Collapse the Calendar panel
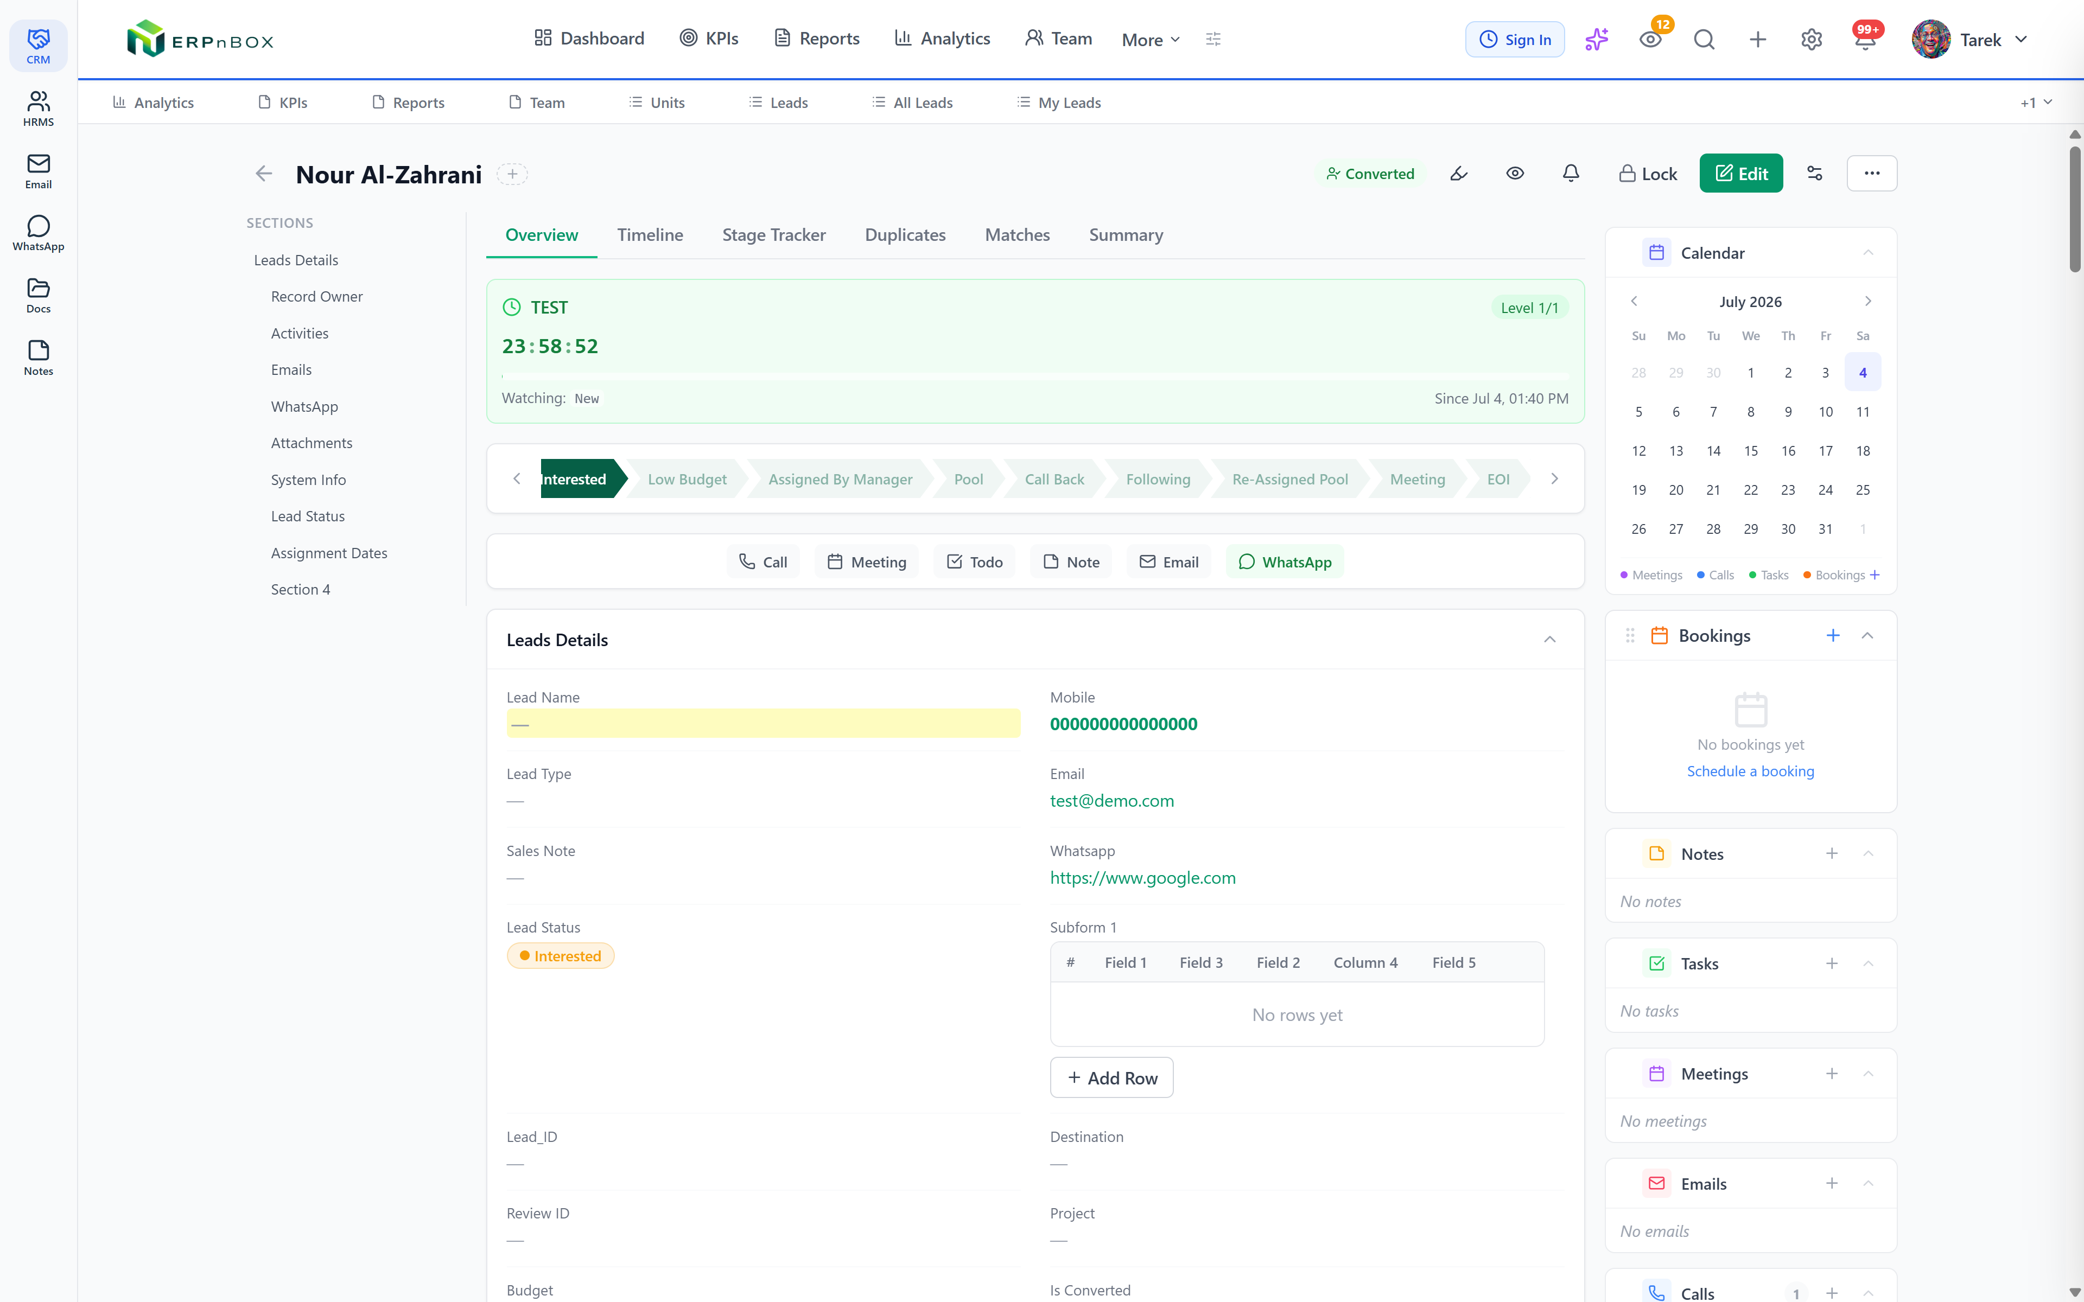Viewport: 2084px width, 1302px height. (1868, 253)
